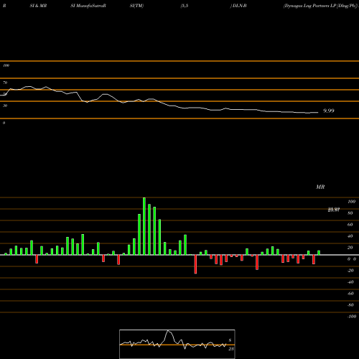
Task: Click the MR axis label -40
Action: [x=350, y=282]
